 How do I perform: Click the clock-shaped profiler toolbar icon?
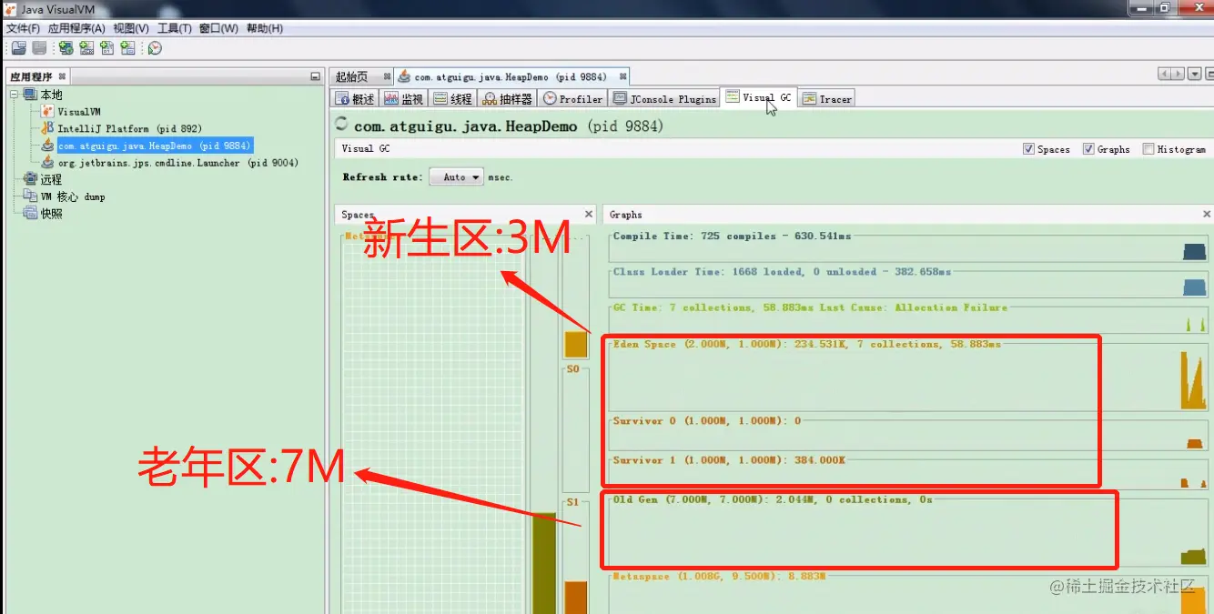155,48
